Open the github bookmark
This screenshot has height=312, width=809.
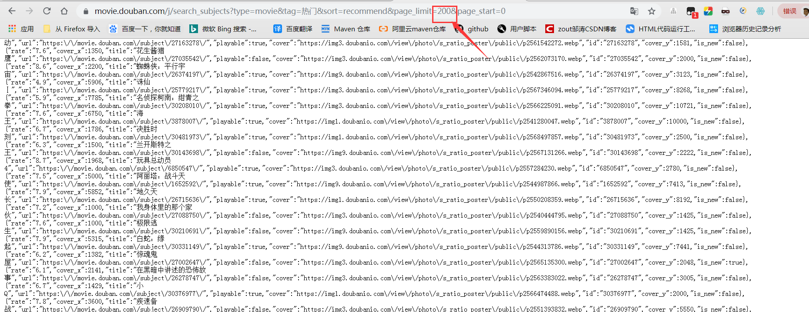tap(472, 29)
